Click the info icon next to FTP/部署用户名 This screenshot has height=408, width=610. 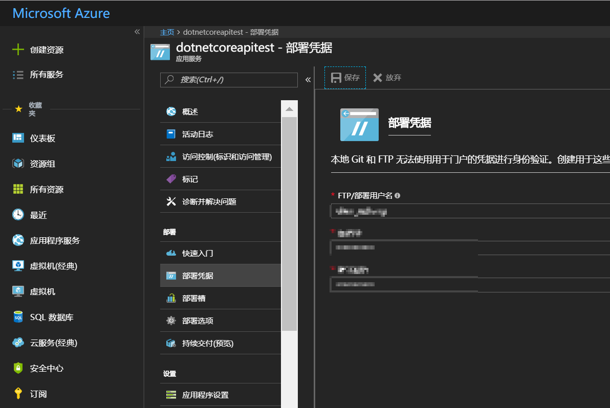pyautogui.click(x=397, y=195)
